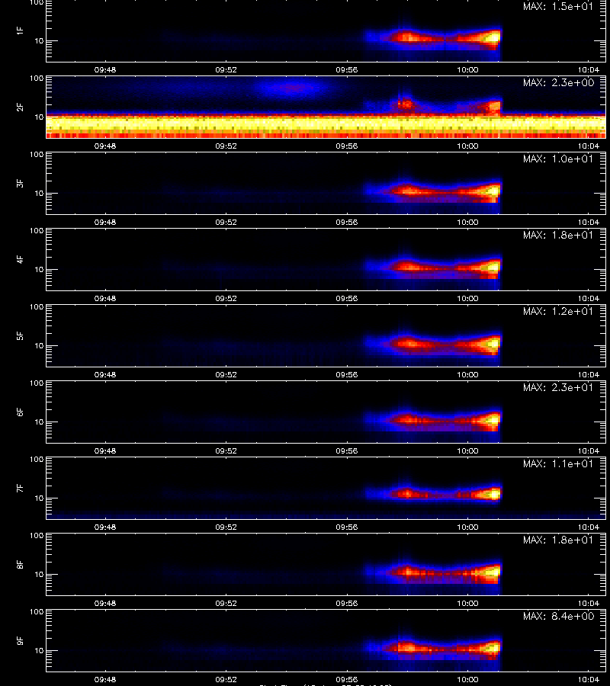Click the '10' y-axis label of panel 2F

click(x=39, y=117)
